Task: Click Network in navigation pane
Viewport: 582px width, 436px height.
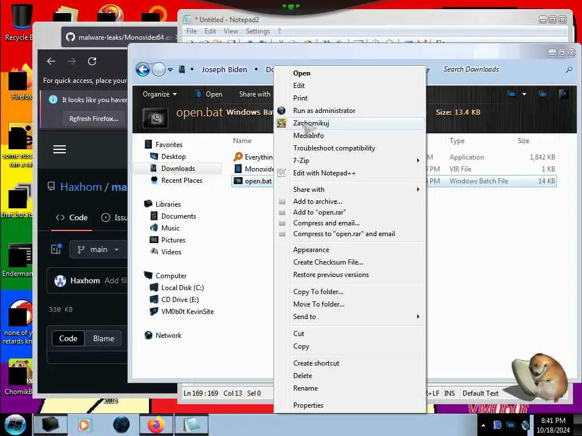Action: (x=168, y=335)
